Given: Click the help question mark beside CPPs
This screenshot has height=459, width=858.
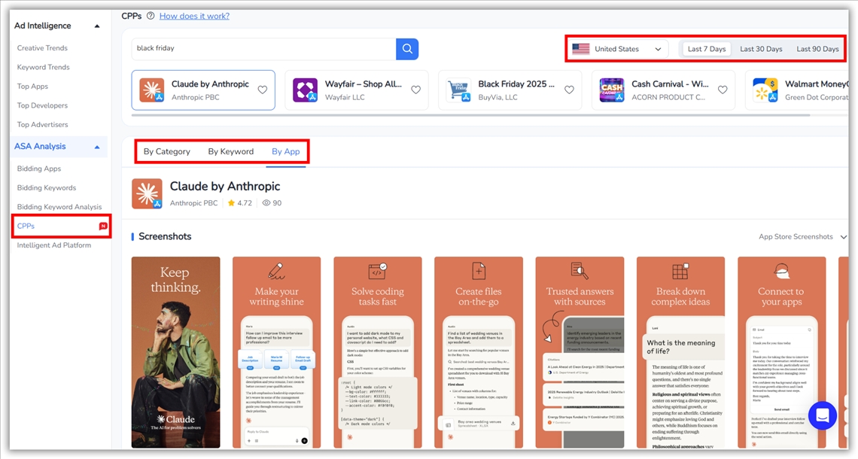Looking at the screenshot, I should 151,16.
